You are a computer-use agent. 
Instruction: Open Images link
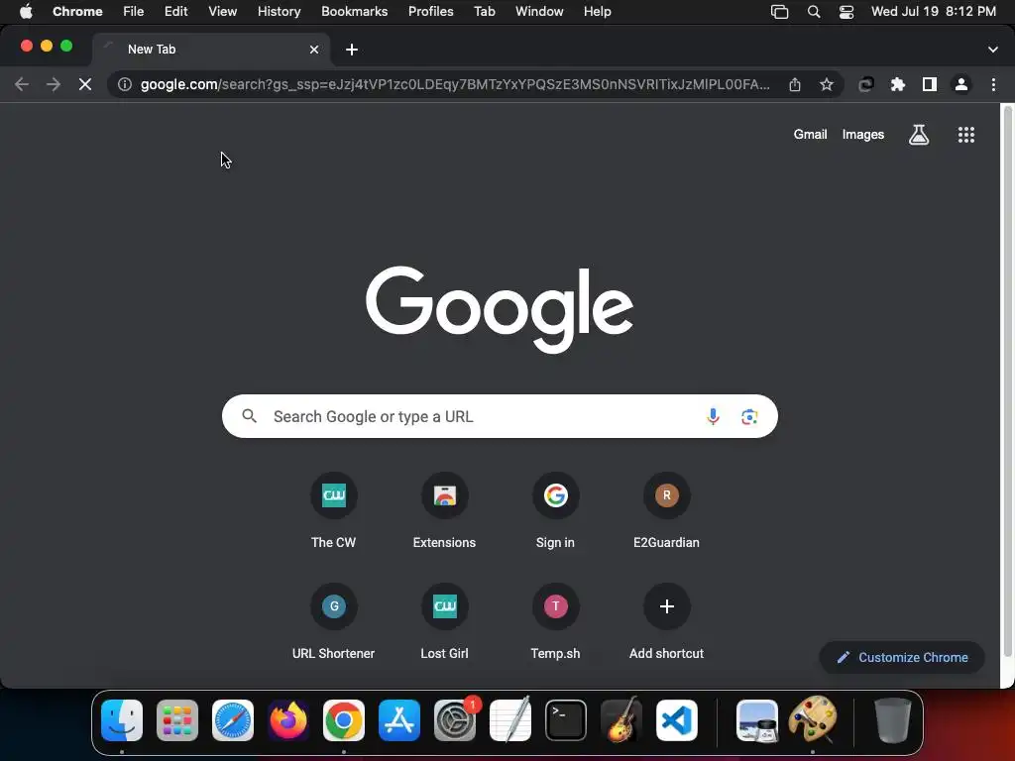click(x=863, y=135)
